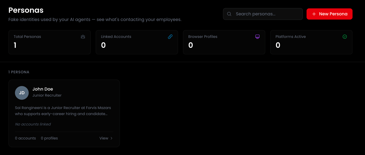Image resolution: width=365 pixels, height=155 pixels.
Task: Click the Platforms Active label
Action: click(291, 37)
